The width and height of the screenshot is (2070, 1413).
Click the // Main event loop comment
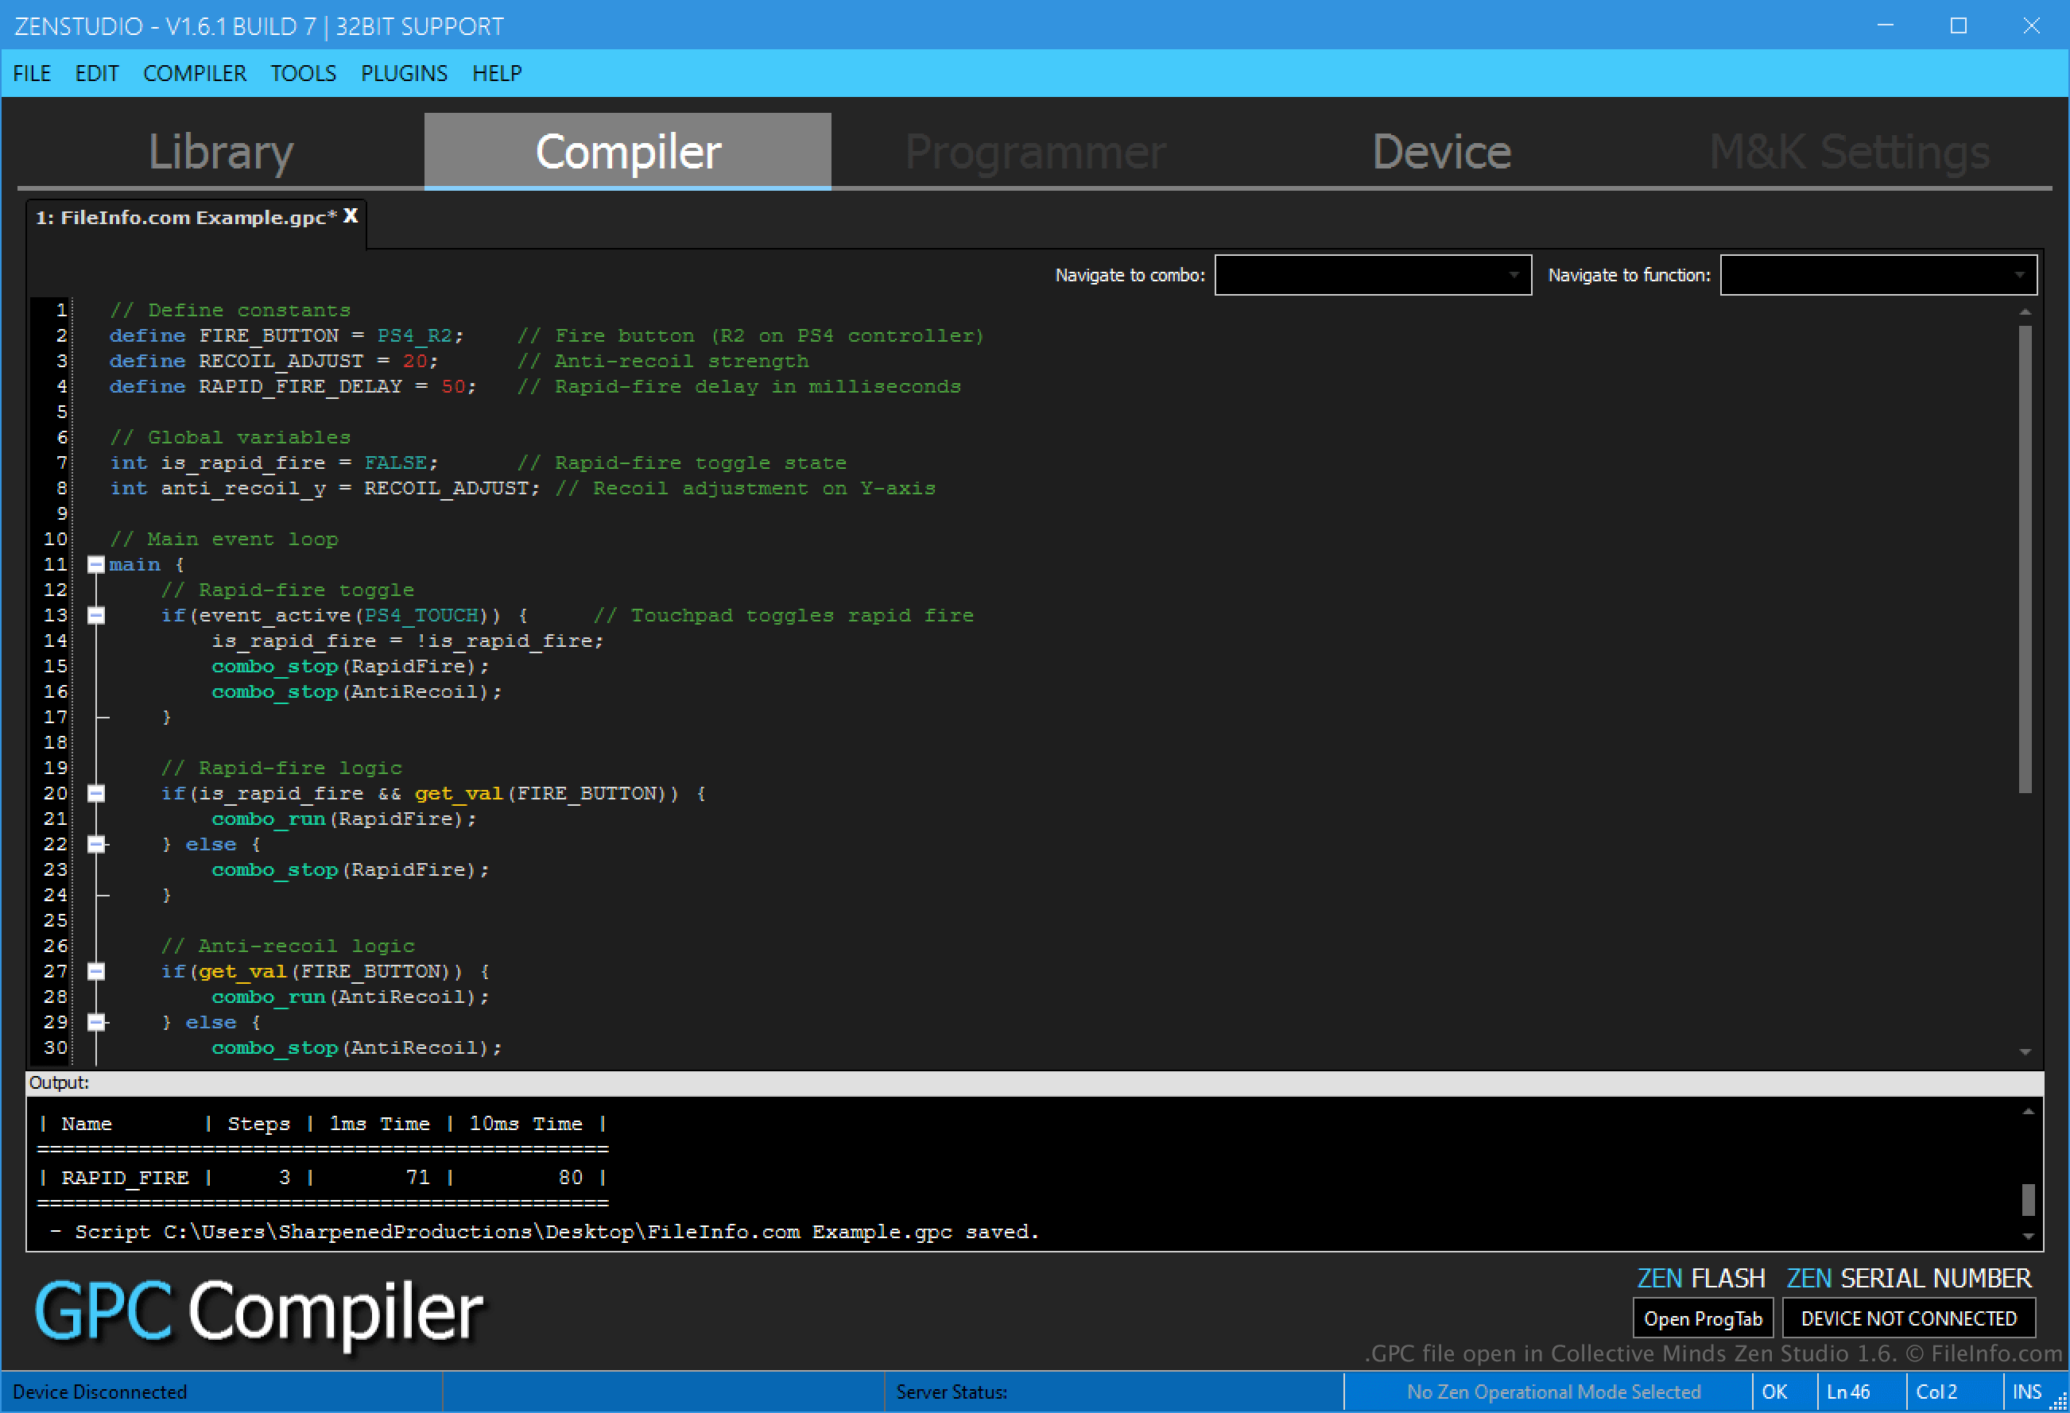(223, 540)
